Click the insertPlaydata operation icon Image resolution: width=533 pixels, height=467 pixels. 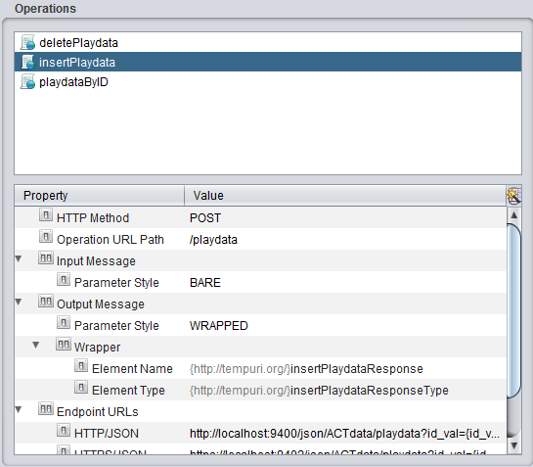tap(27, 62)
